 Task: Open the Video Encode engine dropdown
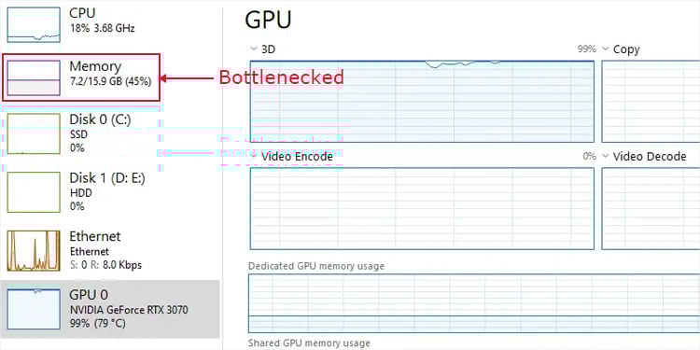(x=254, y=156)
